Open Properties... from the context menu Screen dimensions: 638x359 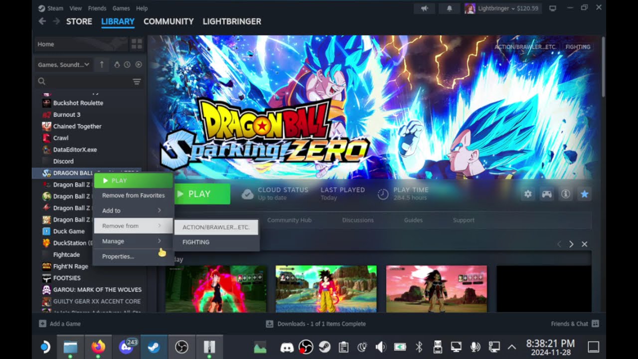(133, 256)
